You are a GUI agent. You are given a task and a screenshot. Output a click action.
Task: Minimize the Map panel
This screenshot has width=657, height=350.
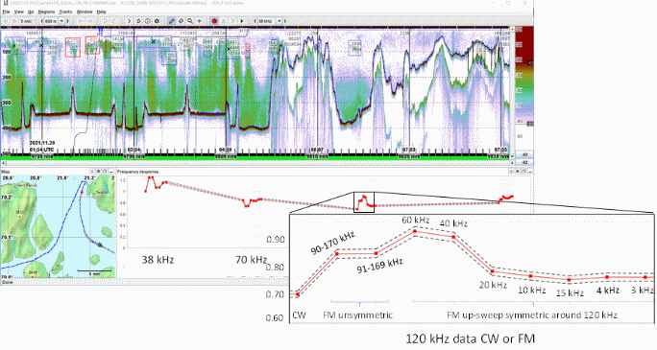(111, 172)
